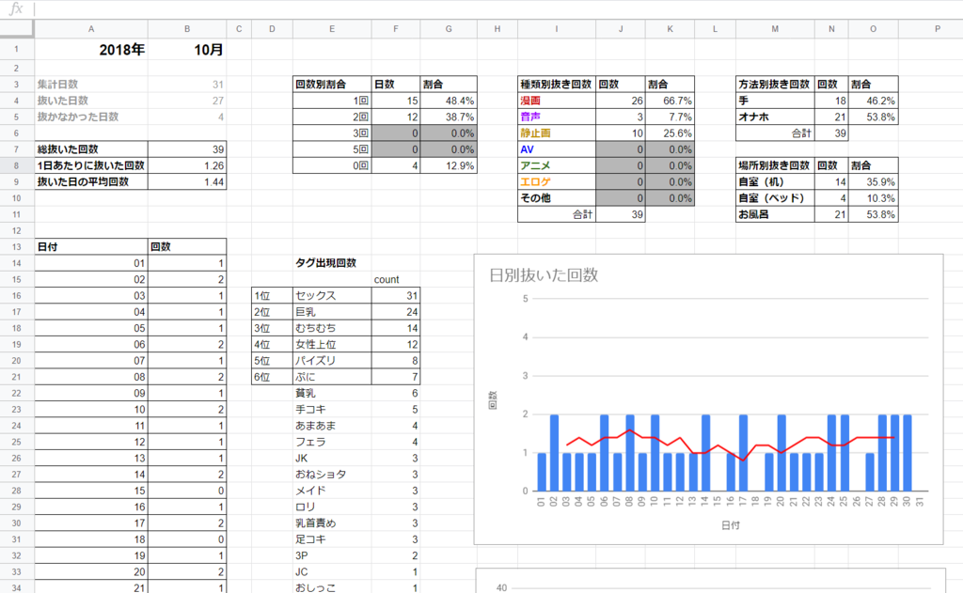Screen dimensions: 963x593
Task: Click the "48.4%" cell
Action: click(x=449, y=101)
